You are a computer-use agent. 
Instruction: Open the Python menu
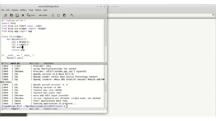[x=38, y=10]
